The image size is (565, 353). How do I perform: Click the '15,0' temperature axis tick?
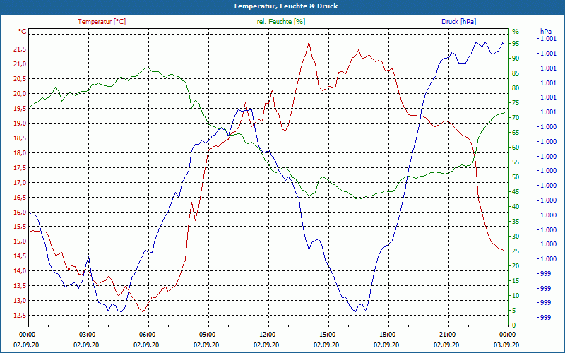click(20, 241)
